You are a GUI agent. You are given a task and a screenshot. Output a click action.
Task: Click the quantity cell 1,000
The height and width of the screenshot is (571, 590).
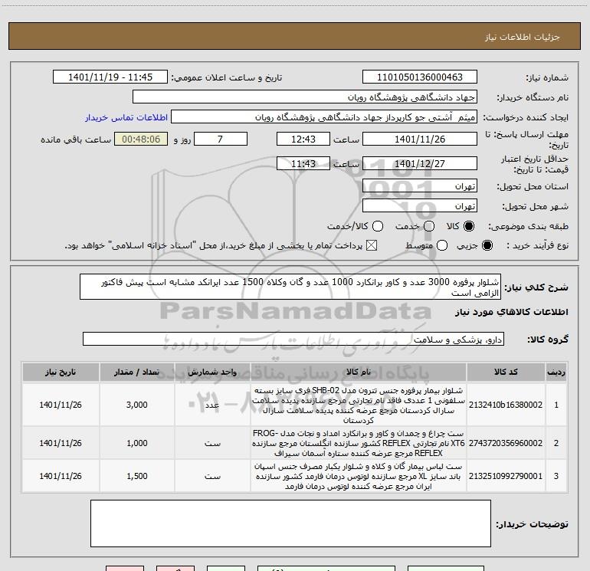pos(137,443)
